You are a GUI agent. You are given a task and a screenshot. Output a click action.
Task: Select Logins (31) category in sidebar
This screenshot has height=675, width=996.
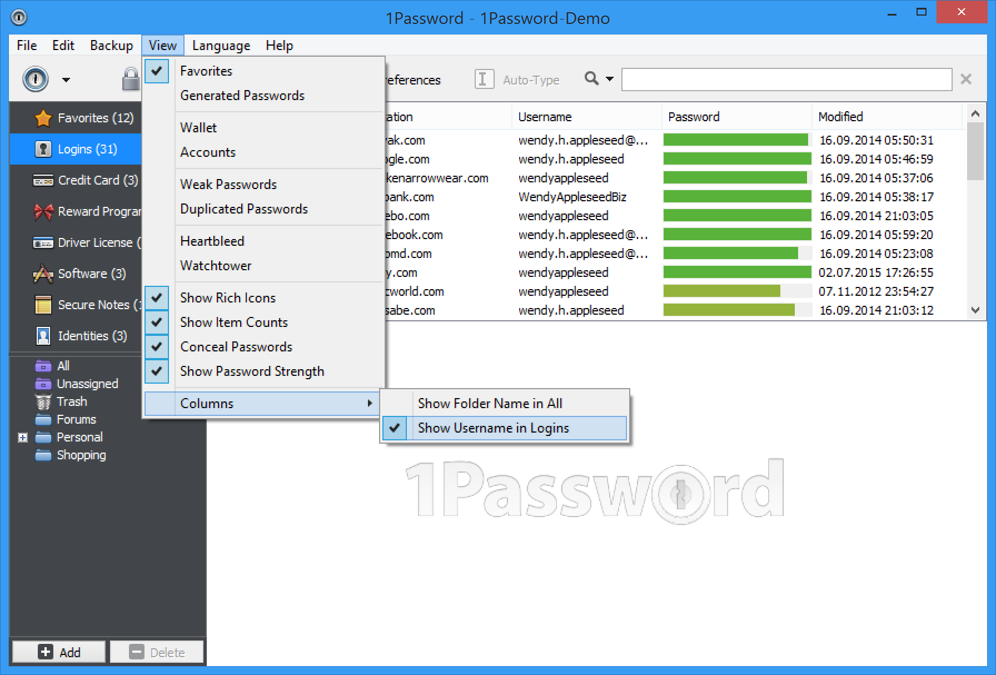coord(76,149)
